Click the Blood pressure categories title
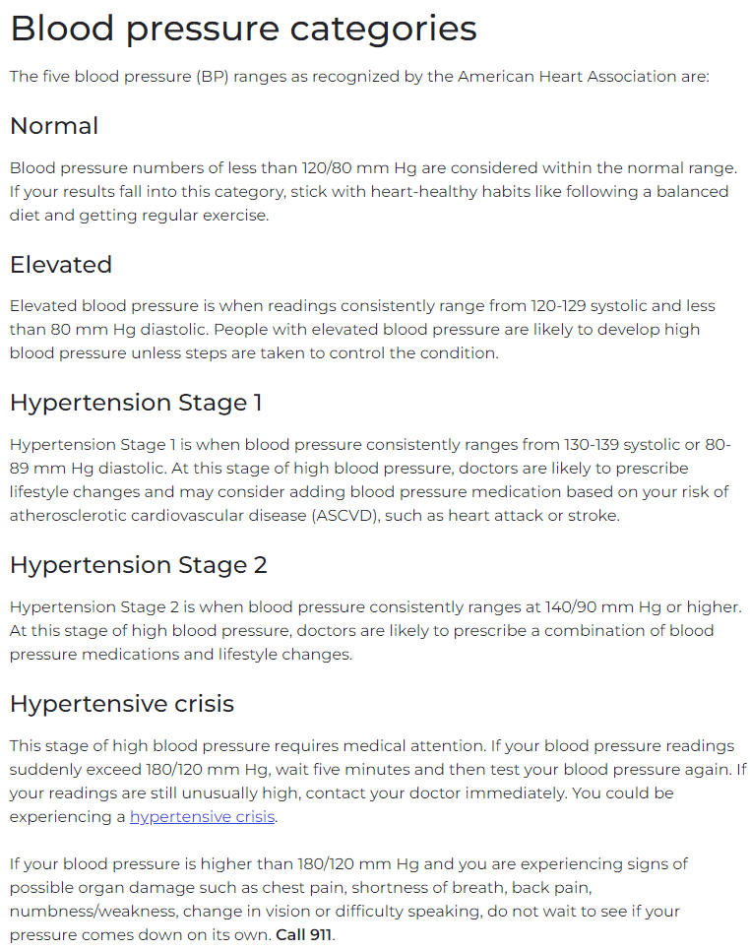 243,29
